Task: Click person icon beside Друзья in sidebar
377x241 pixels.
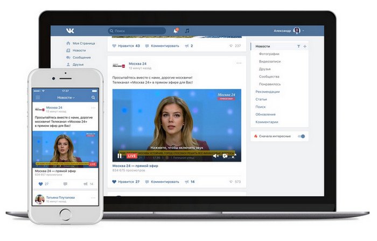Action: 68,65
